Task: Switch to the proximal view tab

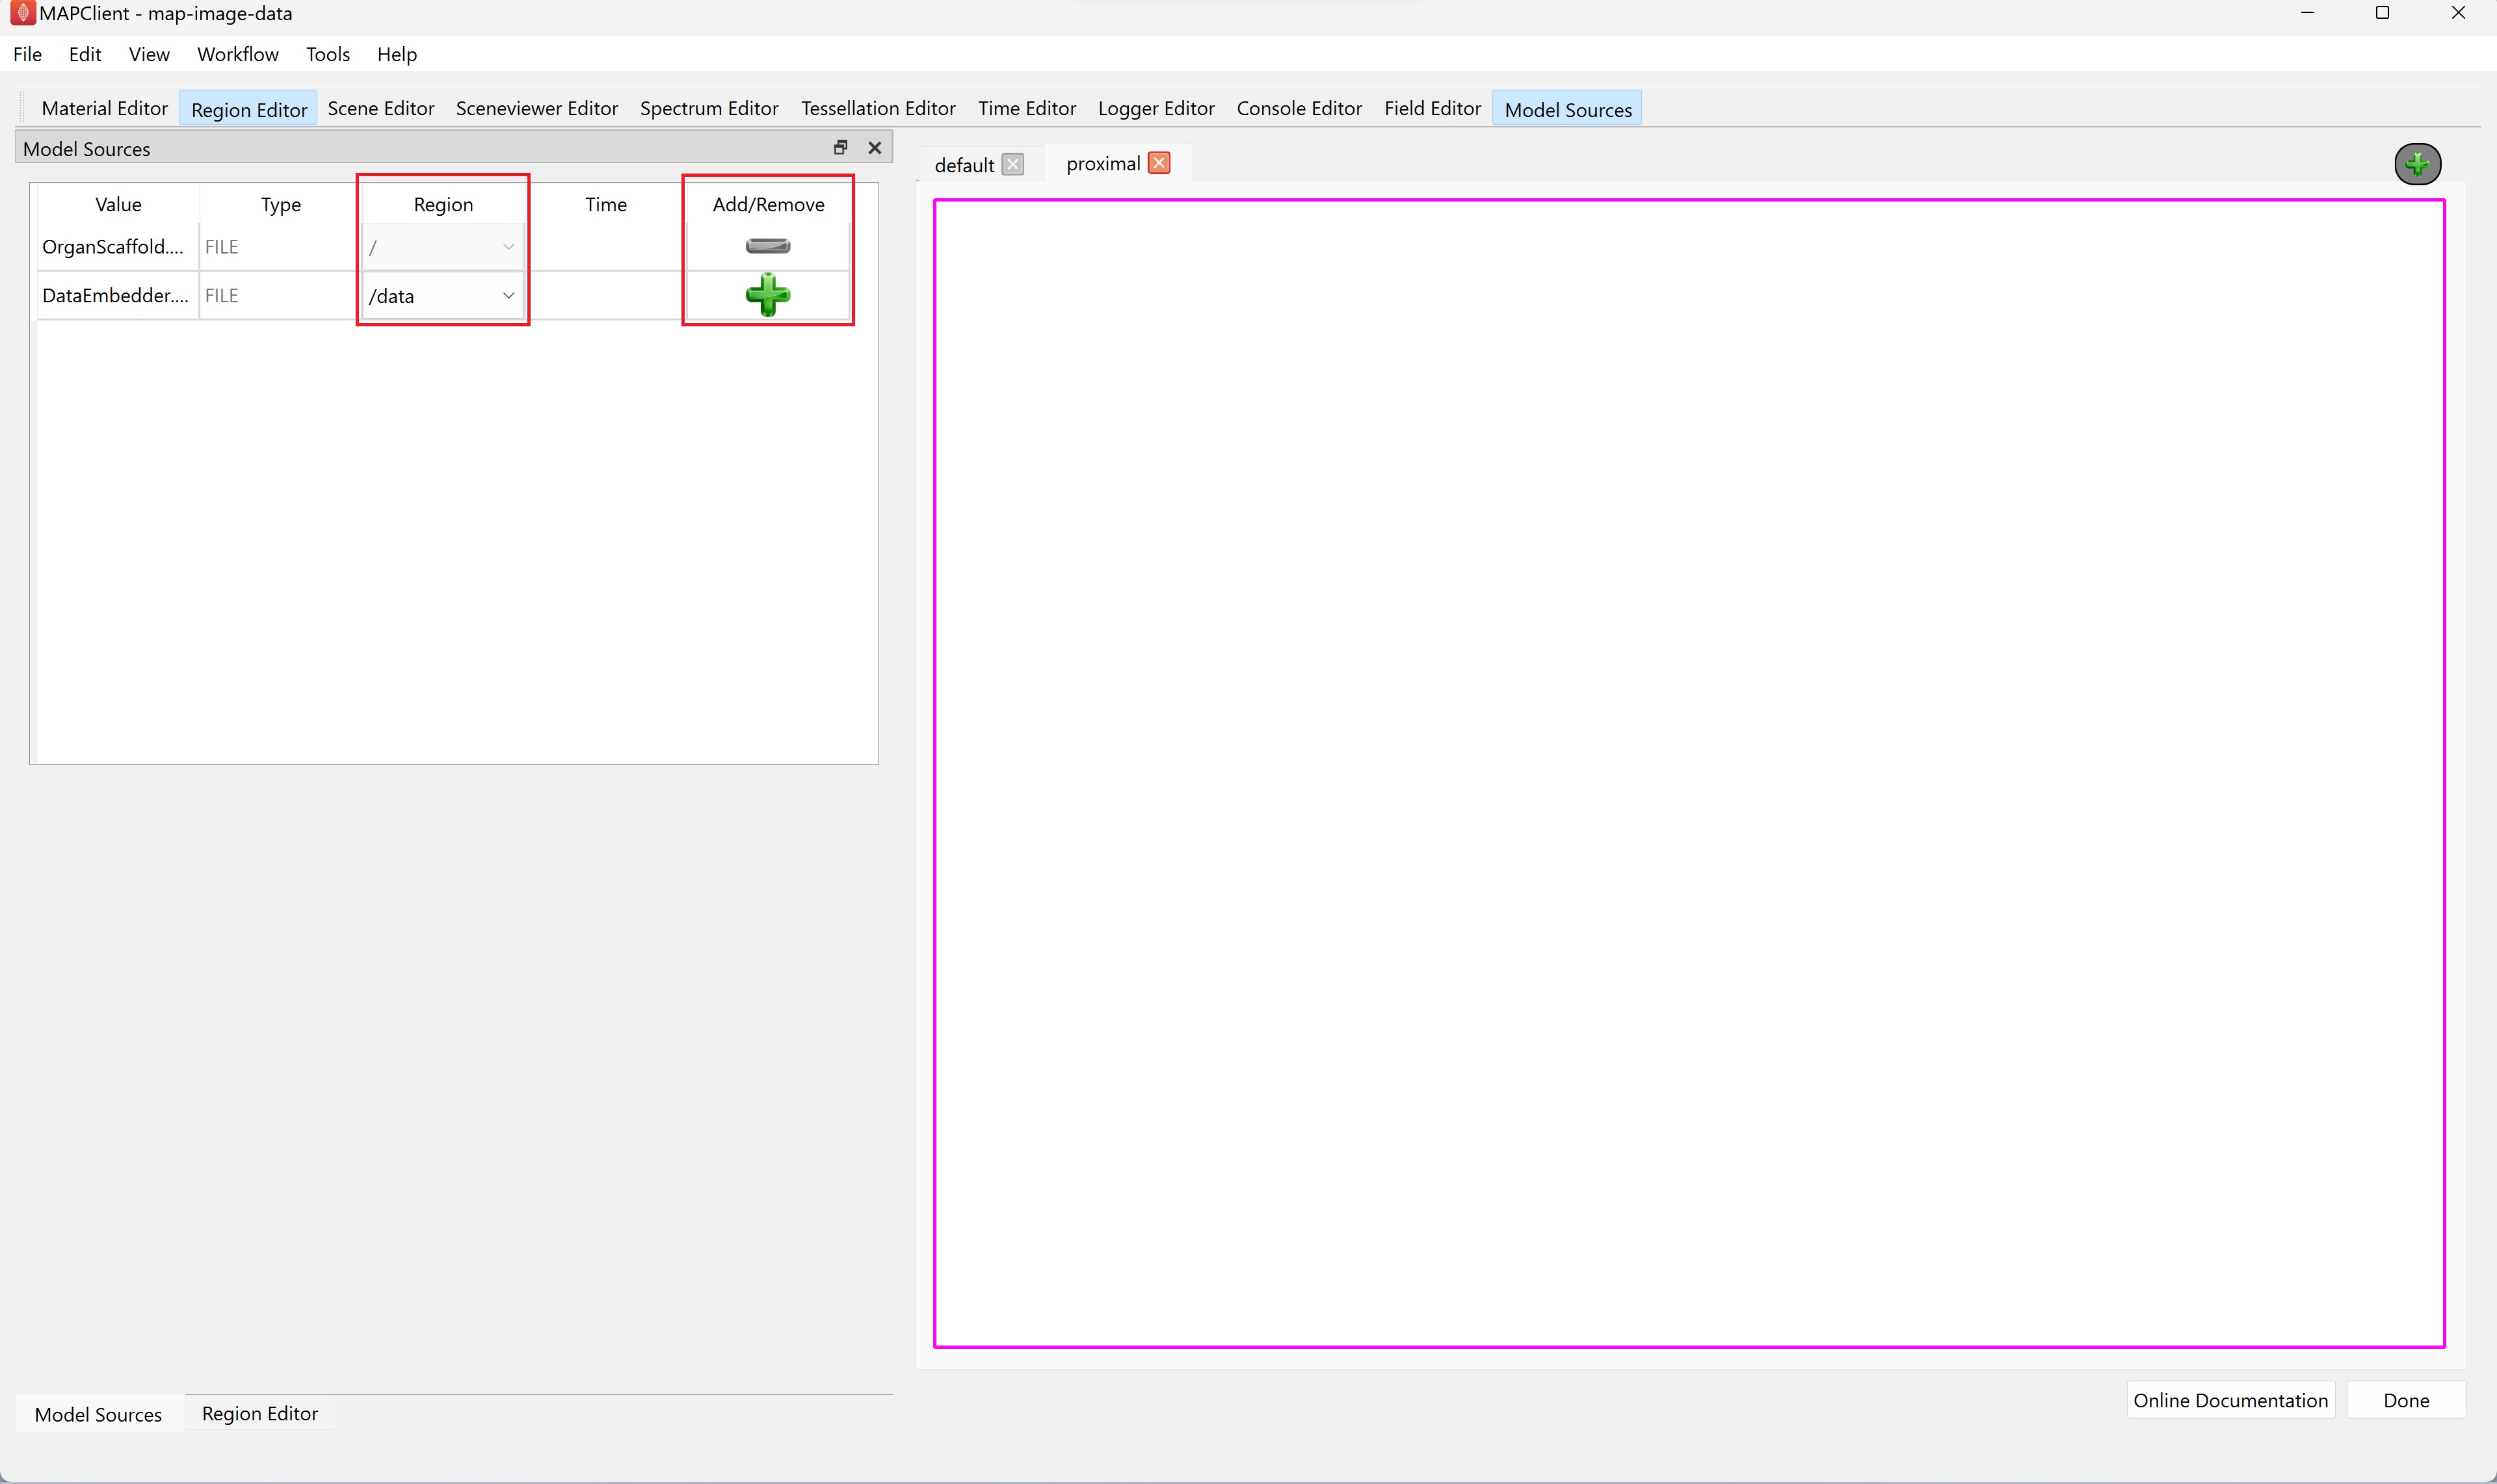Action: [x=1103, y=164]
